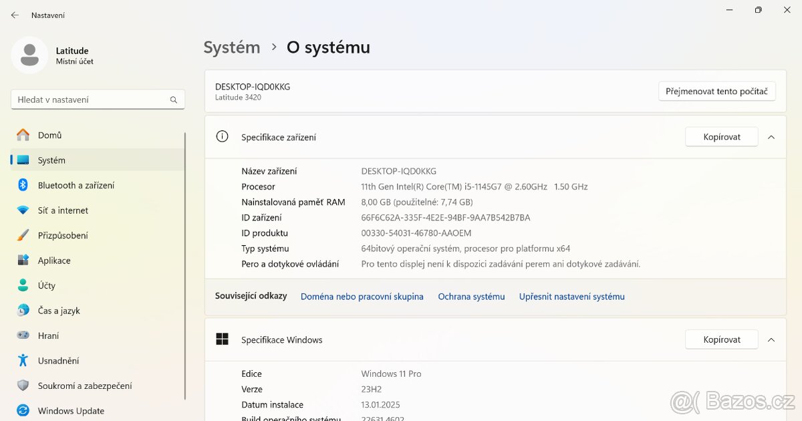Collapse the Specifikace zařízení section
Image resolution: width=802 pixels, height=421 pixels.
[x=771, y=136]
